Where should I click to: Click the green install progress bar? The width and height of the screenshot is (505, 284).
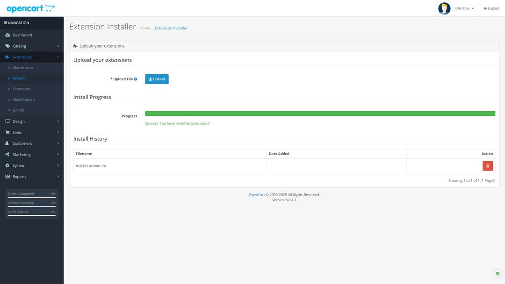320,114
